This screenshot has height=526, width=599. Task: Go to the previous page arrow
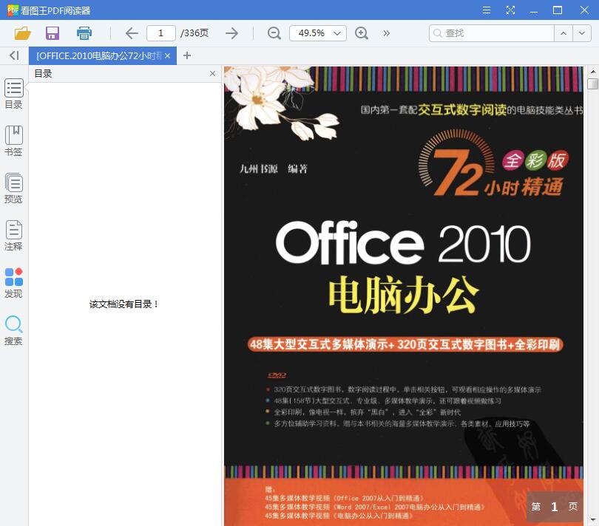132,33
